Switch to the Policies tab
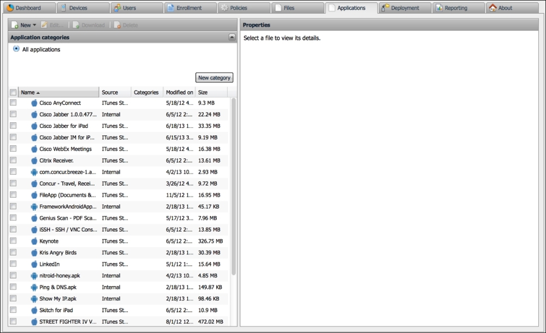546x333 pixels. 244,8
